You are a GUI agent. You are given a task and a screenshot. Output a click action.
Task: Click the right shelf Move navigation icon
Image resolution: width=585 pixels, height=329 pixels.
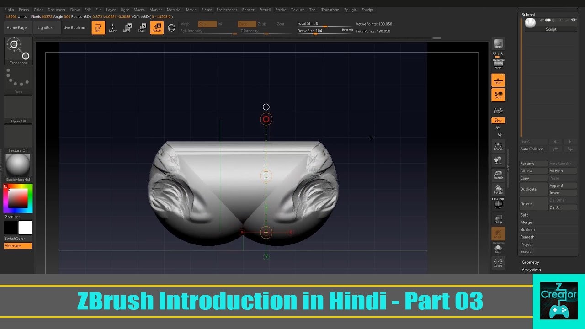coord(498,160)
